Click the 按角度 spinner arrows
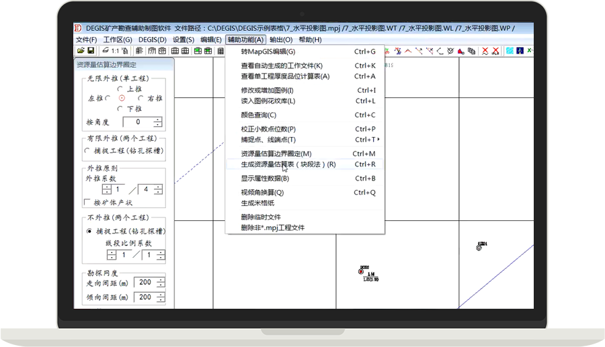This screenshot has width=605, height=347. [157, 122]
